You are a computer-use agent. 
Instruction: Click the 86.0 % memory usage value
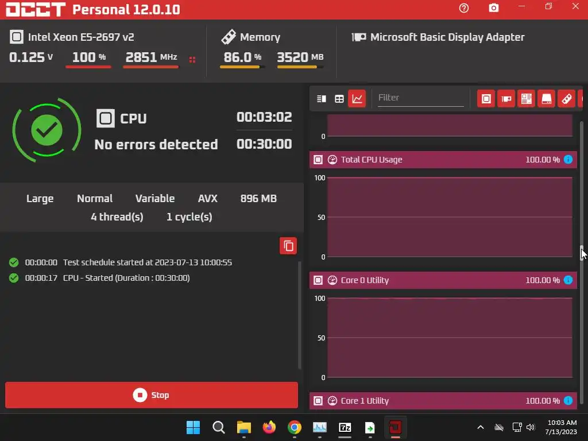coord(242,57)
